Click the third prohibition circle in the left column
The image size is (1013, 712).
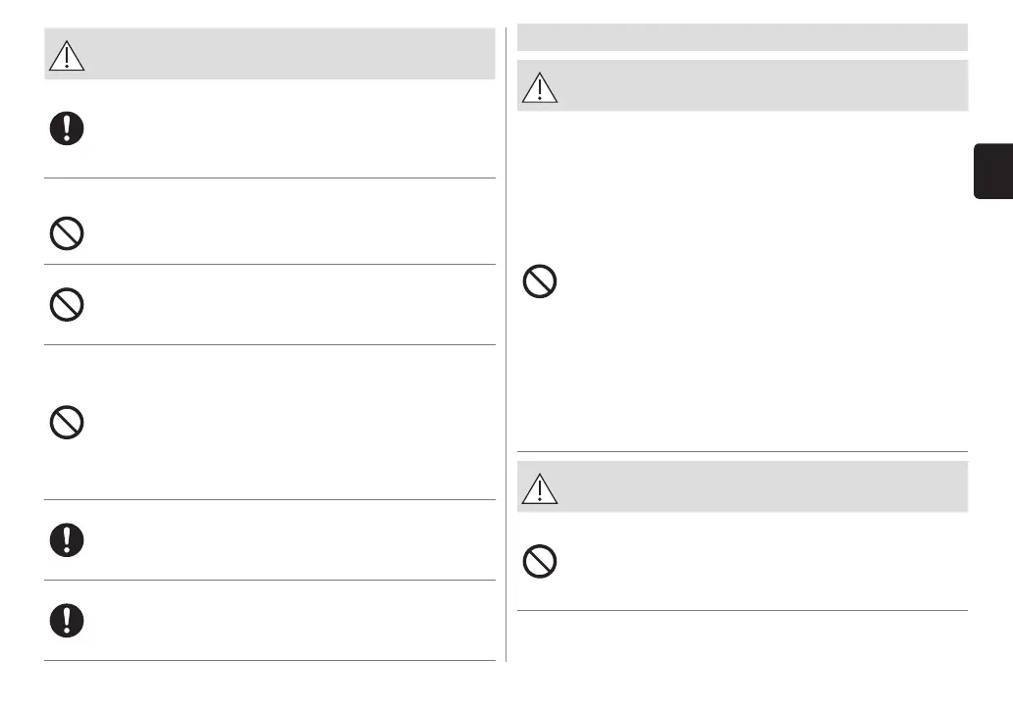pos(66,424)
